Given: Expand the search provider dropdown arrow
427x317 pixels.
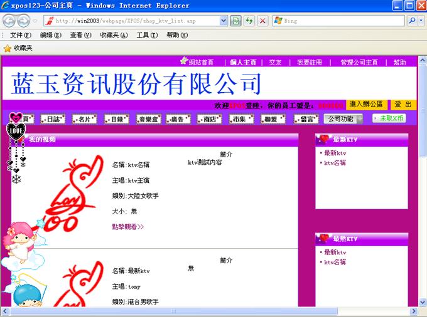Looking at the screenshot, I should pyautogui.click(x=421, y=21).
